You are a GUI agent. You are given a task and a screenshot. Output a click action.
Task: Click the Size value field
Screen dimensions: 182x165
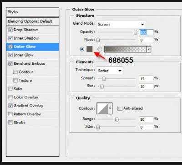click(x=146, y=86)
